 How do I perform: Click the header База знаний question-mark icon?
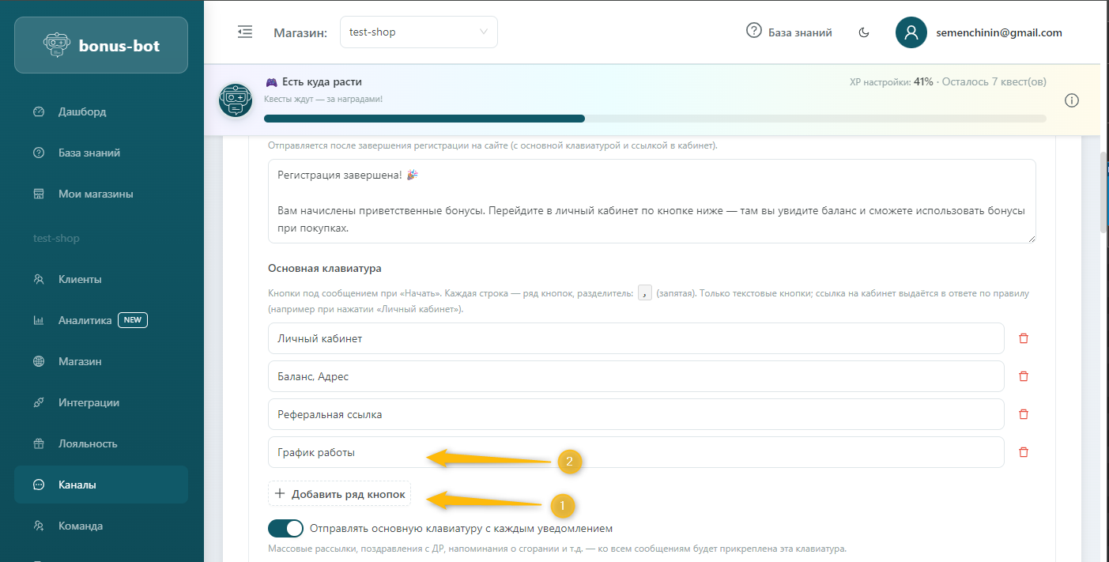click(753, 31)
